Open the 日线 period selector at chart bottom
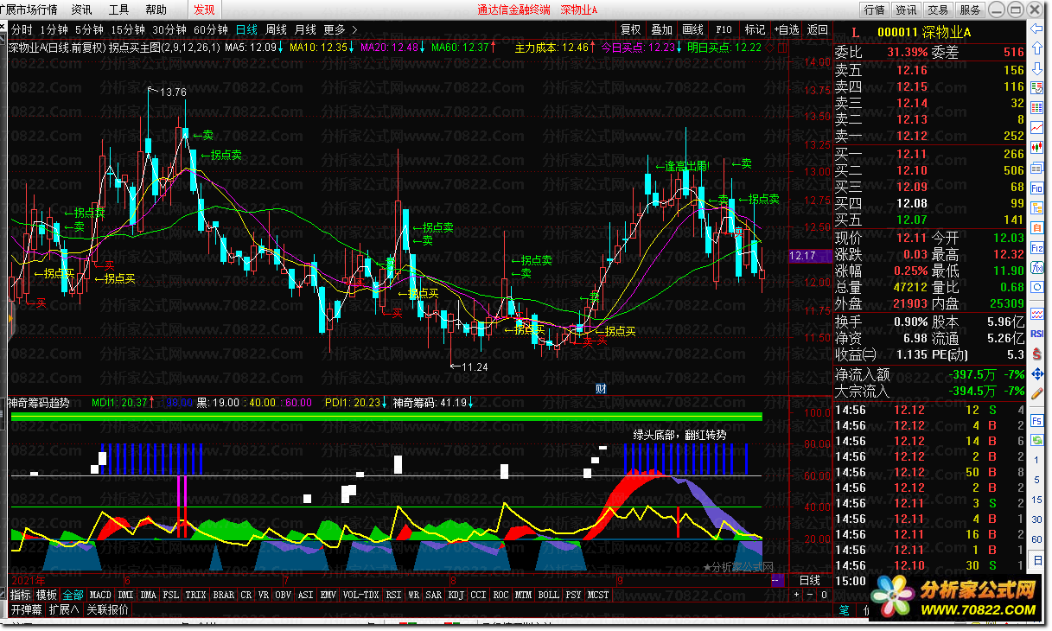This screenshot has width=1052, height=631. (810, 580)
